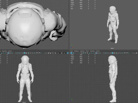138x103 pixels.
Task: Click X-Ray Joints icon in front viewport
Action: [53, 53]
